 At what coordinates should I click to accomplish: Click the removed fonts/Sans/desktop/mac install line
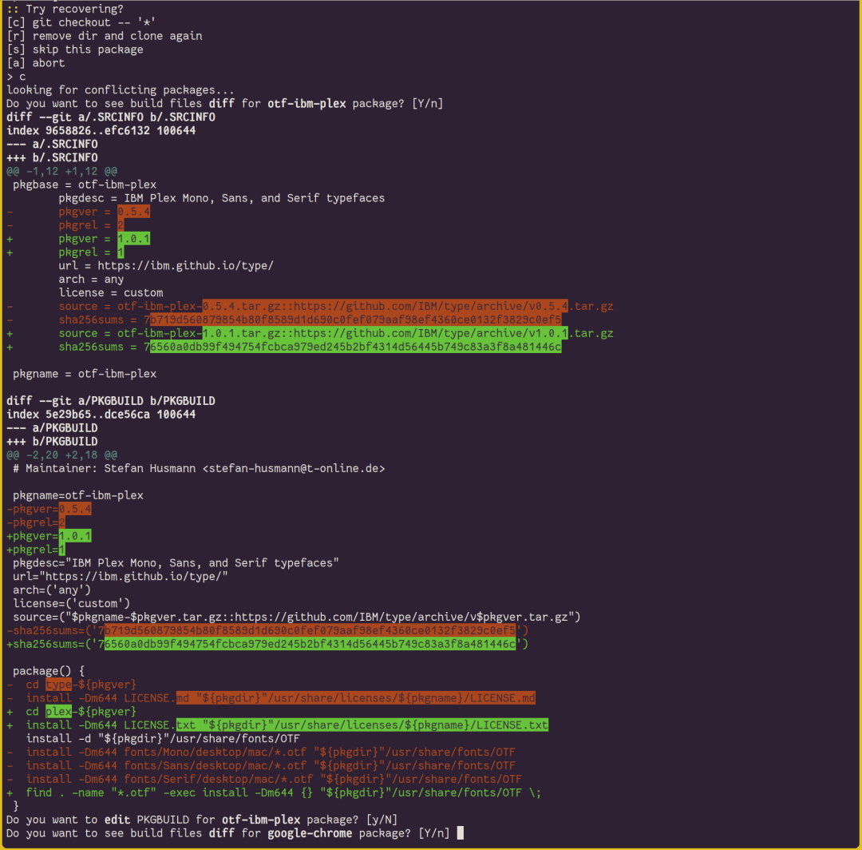(x=261, y=766)
